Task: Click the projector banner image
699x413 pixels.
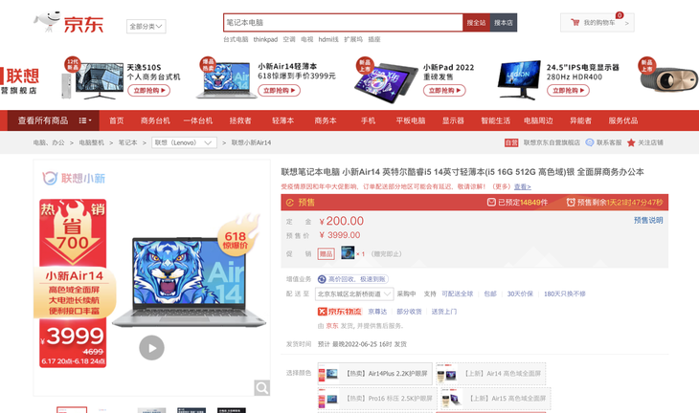Action: [x=668, y=79]
